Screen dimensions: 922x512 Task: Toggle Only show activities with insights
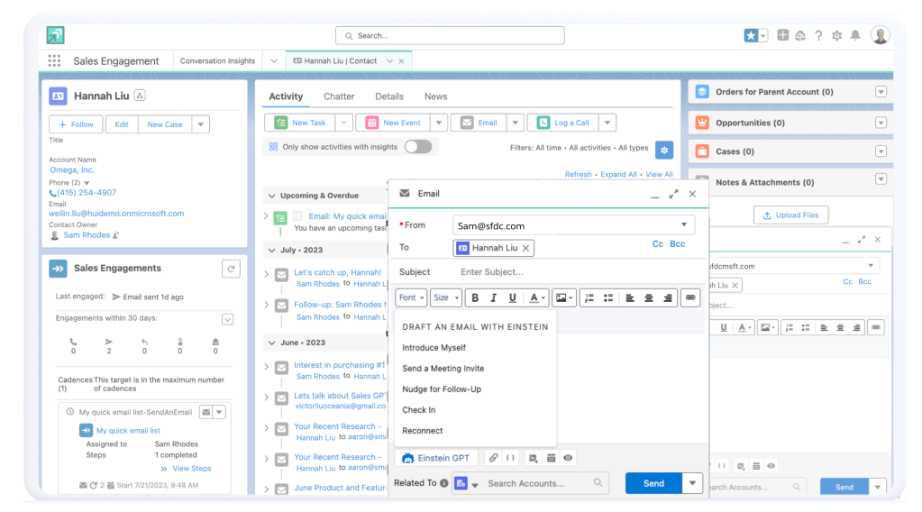(418, 147)
